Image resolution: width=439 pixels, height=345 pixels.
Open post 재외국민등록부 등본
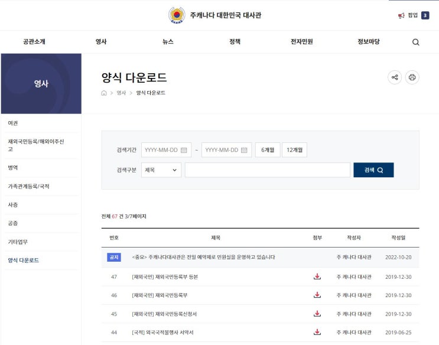[x=165, y=276]
